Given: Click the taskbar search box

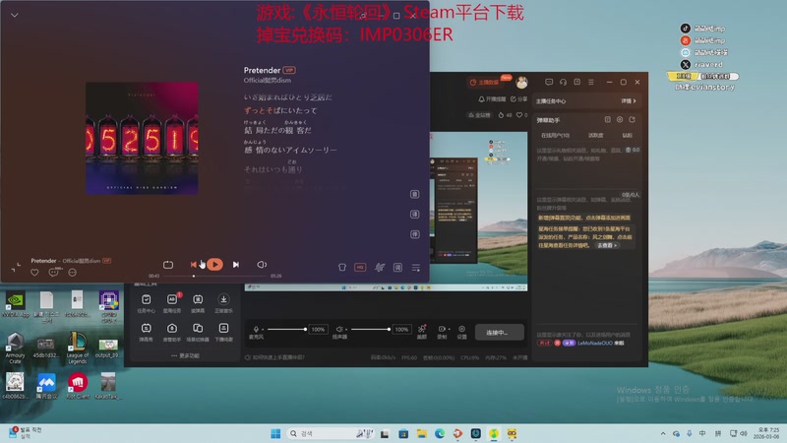Looking at the screenshot, I should tap(331, 433).
